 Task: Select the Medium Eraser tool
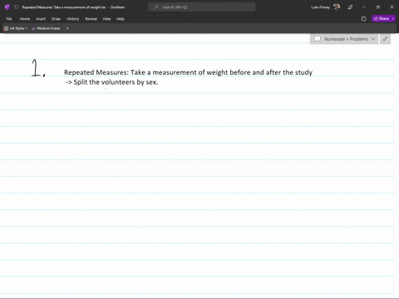coord(46,28)
